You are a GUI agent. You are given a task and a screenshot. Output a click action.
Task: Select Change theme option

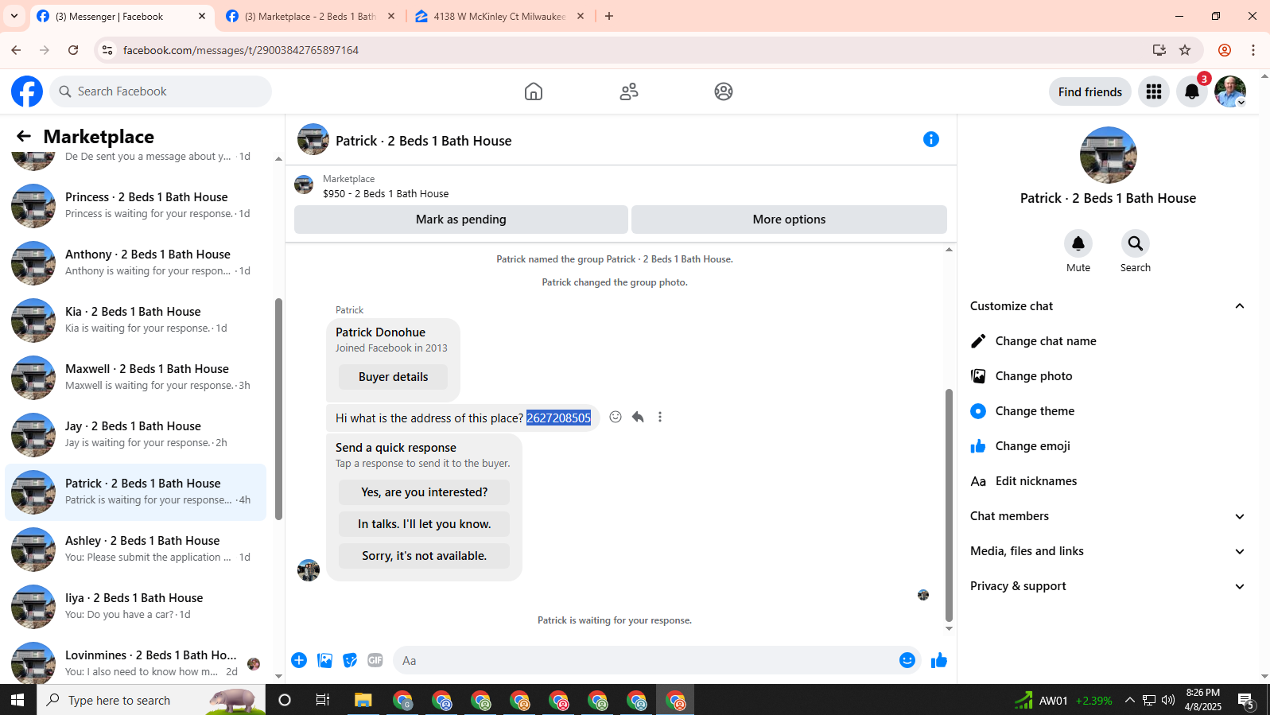coord(1107,411)
